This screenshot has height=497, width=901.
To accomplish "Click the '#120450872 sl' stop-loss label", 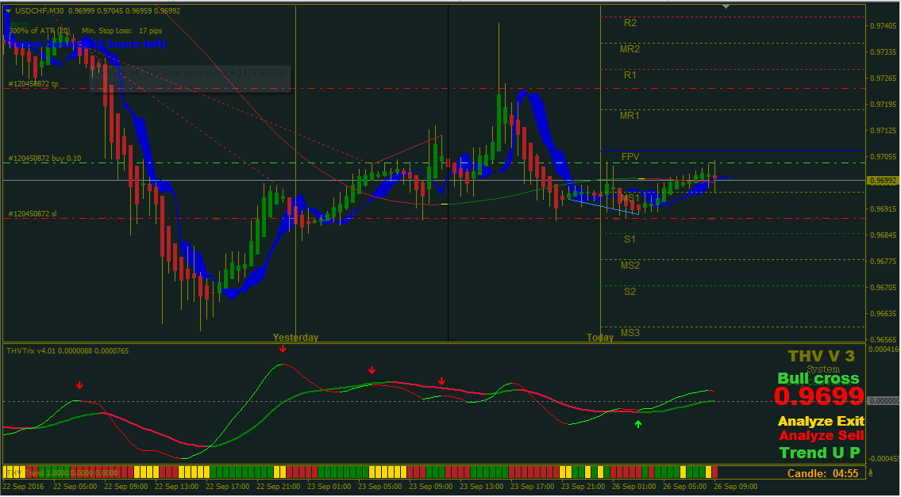I will [33, 213].
